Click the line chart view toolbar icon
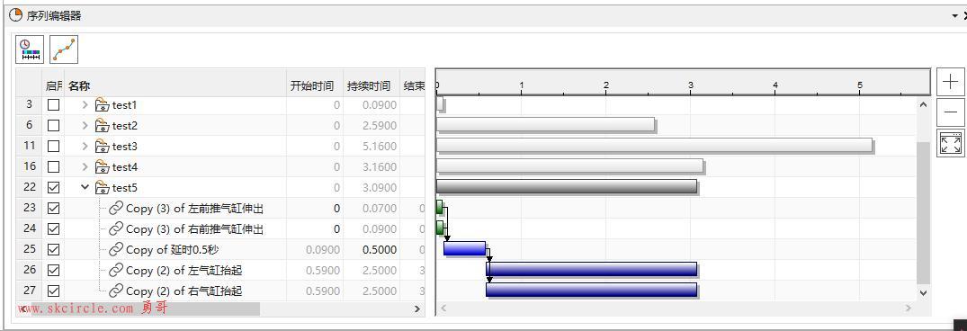 [x=64, y=50]
